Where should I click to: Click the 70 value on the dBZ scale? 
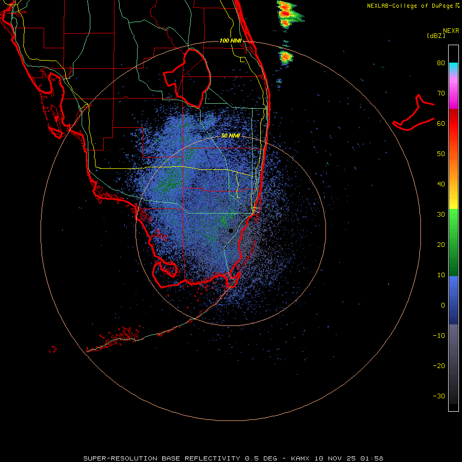point(441,93)
